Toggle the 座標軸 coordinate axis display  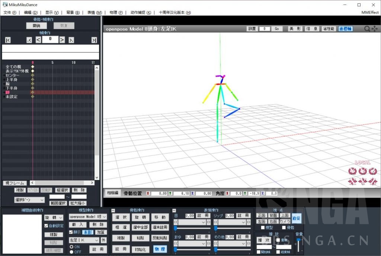tap(345, 28)
